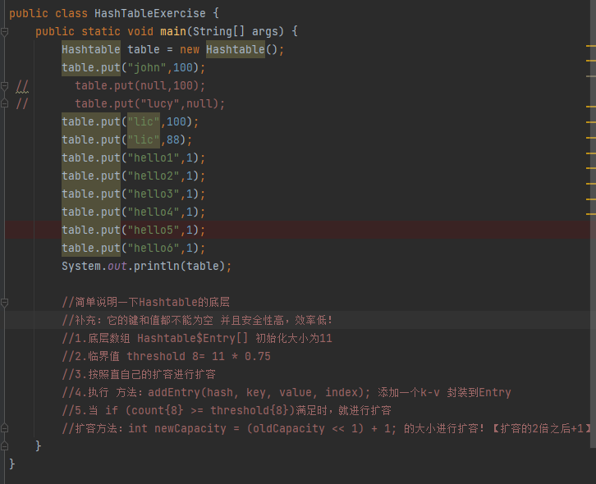Click fold end marker at main's closing brace
The width and height of the screenshot is (596, 484).
click(x=5, y=445)
